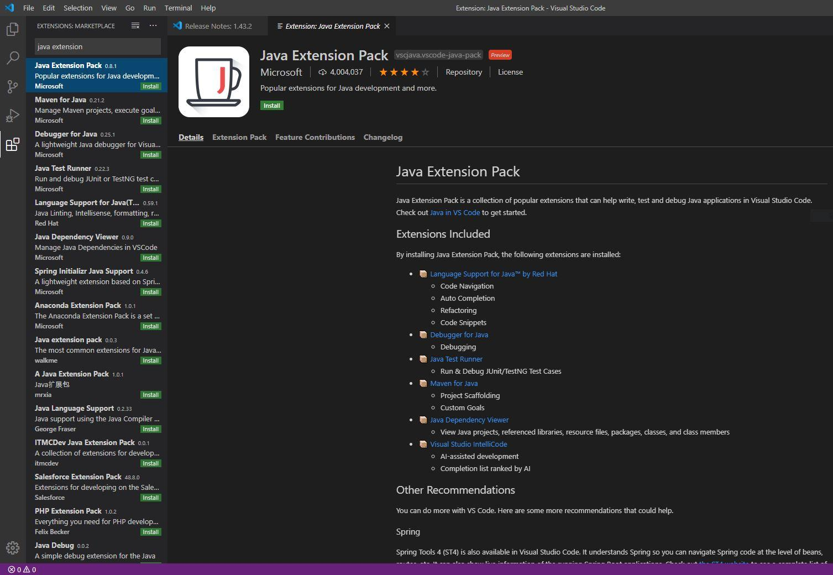Image resolution: width=833 pixels, height=575 pixels.
Task: Select the Extensions view icon
Action: pos(13,144)
